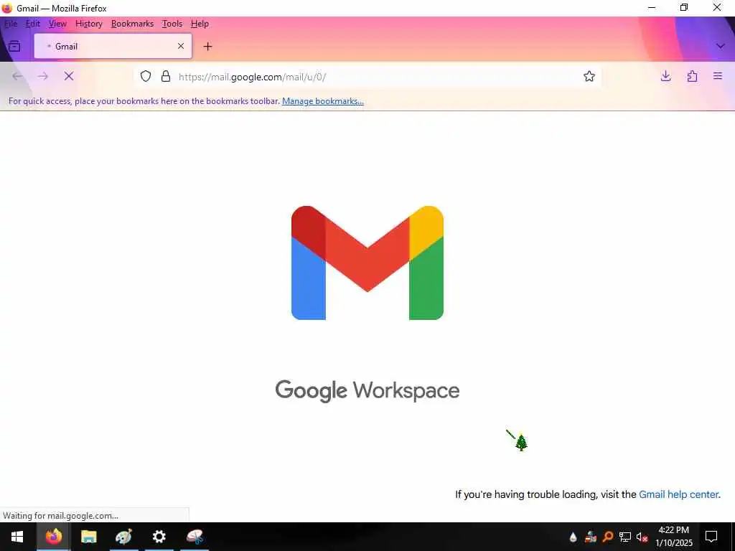The image size is (735, 551).
Task: Open a new tab with plus button
Action: pyautogui.click(x=207, y=47)
